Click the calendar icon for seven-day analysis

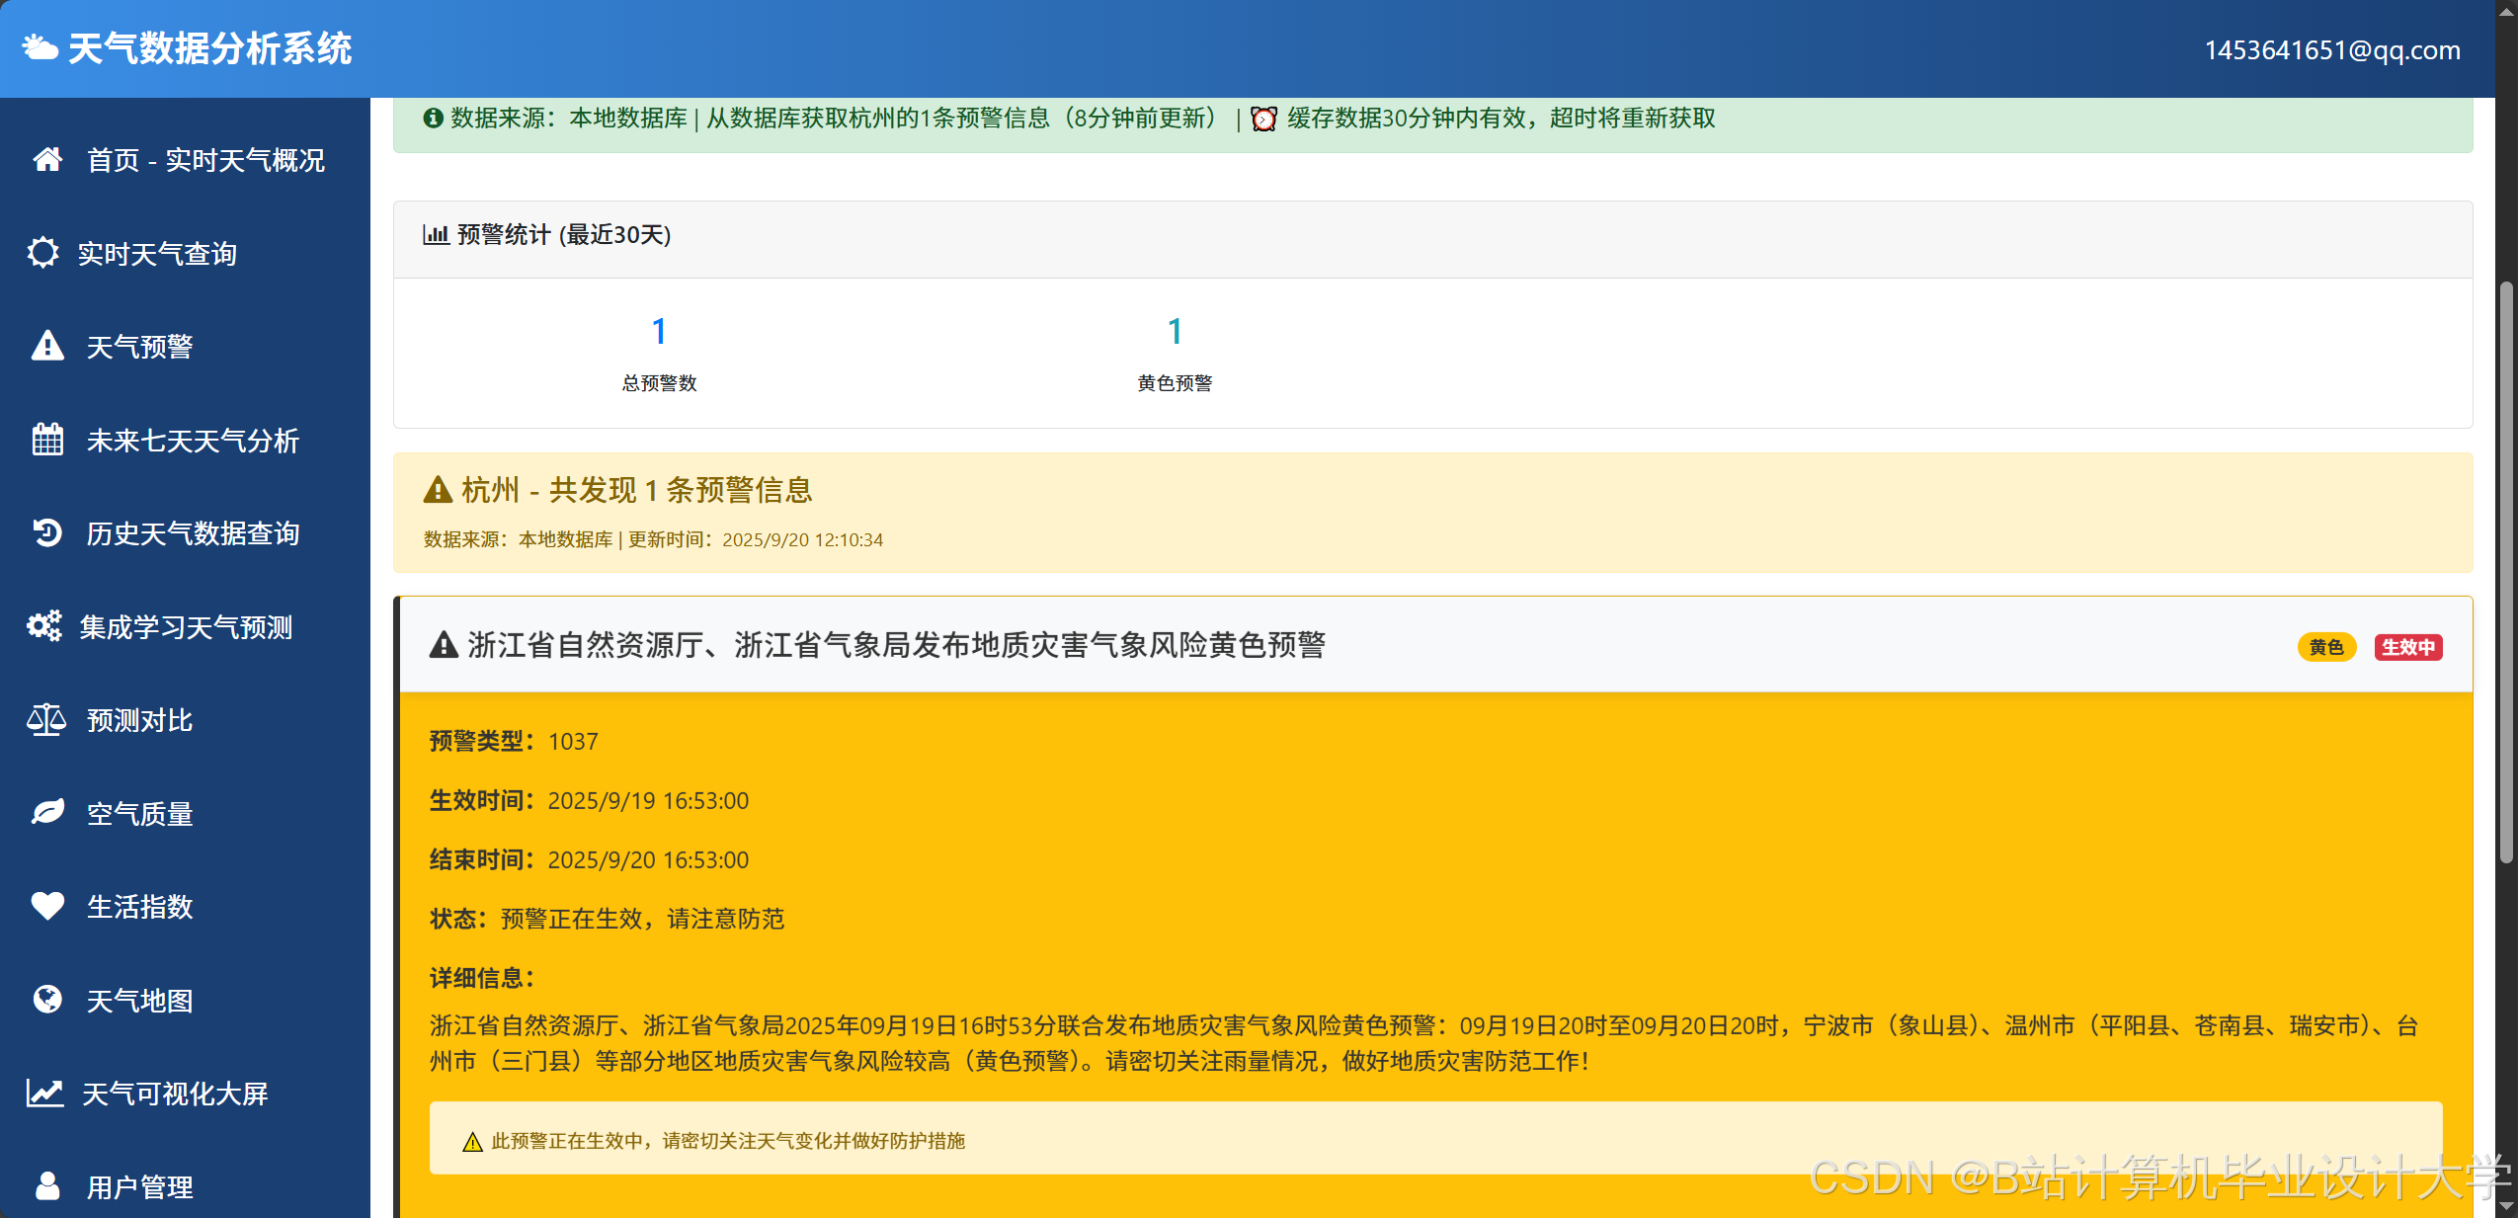(47, 440)
